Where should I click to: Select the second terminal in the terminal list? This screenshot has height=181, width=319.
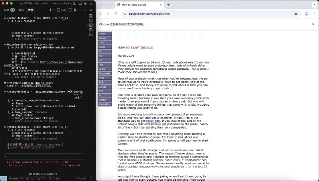pyautogui.click(x=91, y=21)
